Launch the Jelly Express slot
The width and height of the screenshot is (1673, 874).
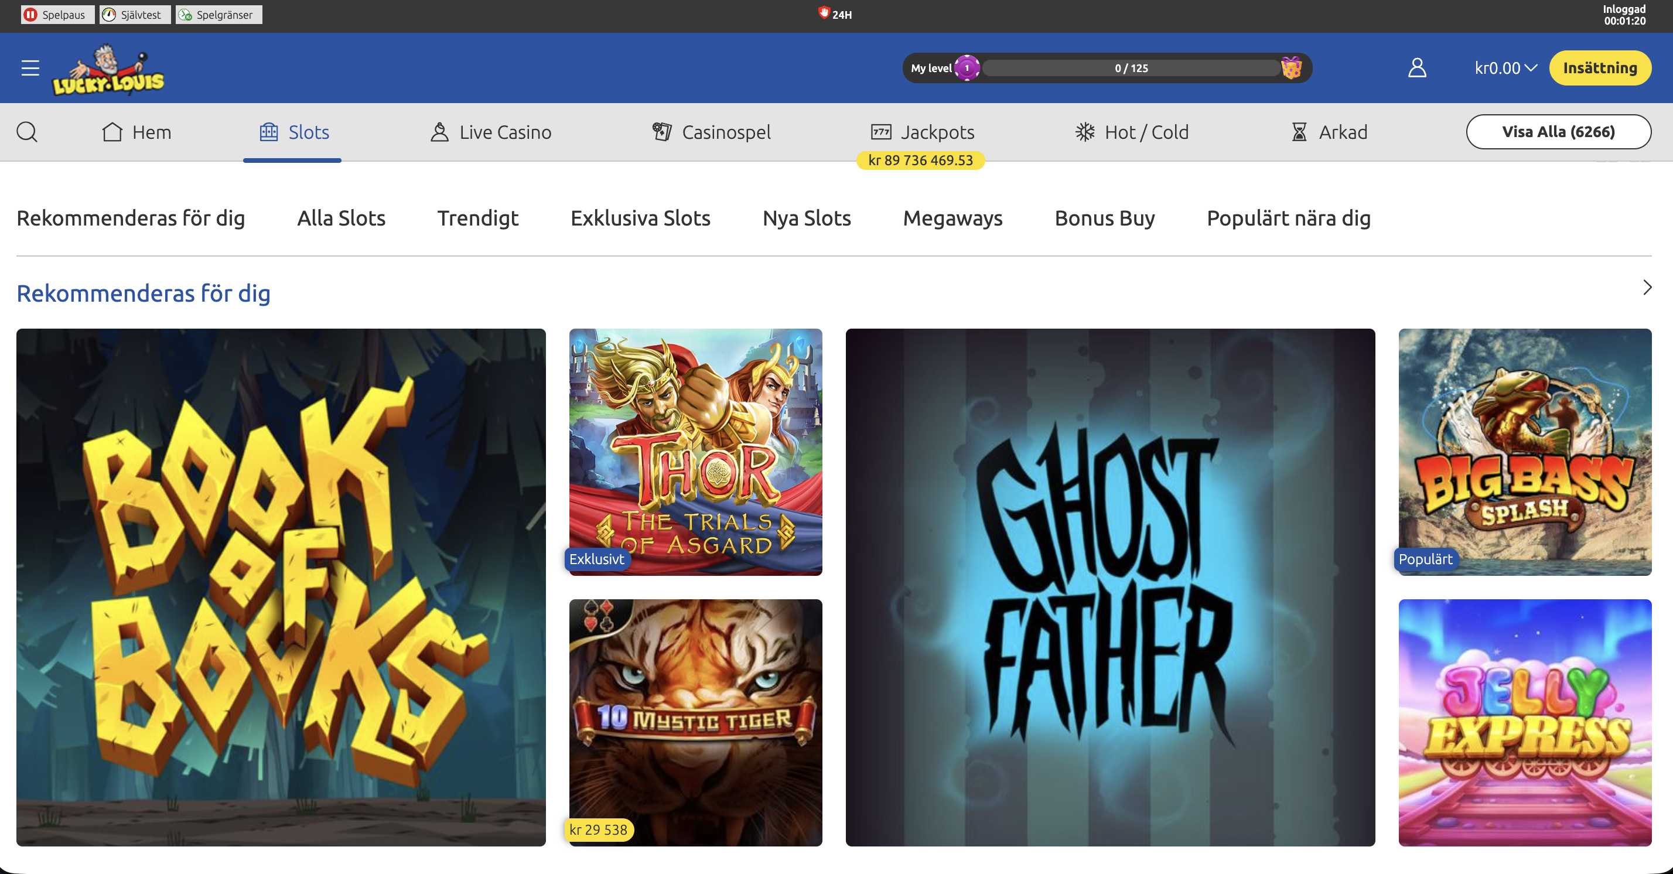[1525, 723]
